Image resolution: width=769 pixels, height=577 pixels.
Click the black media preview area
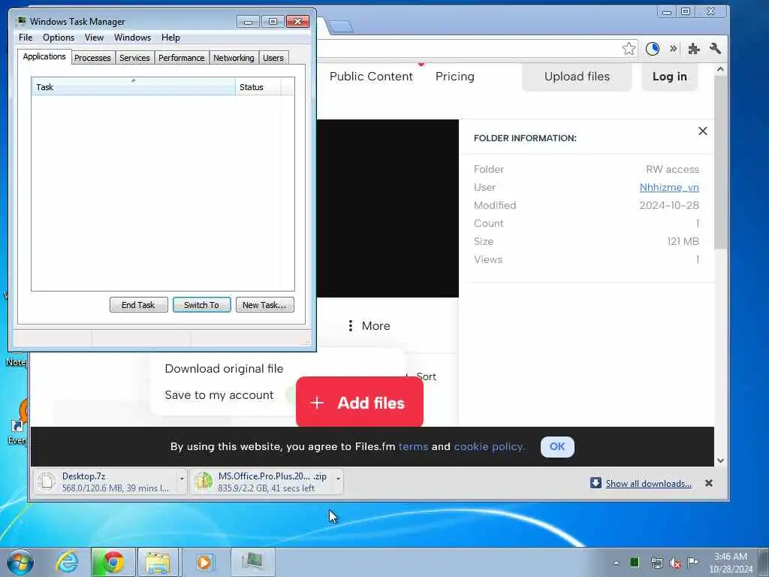[388, 209]
